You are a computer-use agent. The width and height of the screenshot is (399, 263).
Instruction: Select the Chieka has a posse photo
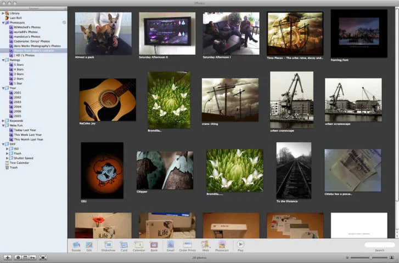point(353,170)
